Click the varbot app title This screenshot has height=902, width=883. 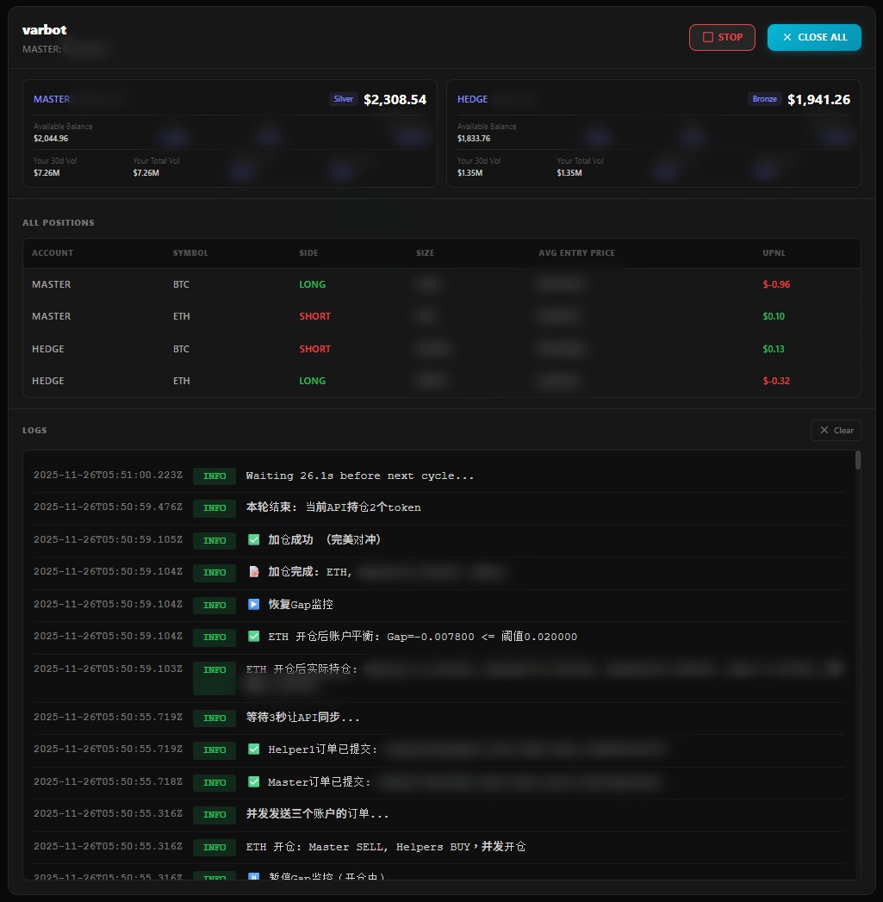tap(44, 30)
